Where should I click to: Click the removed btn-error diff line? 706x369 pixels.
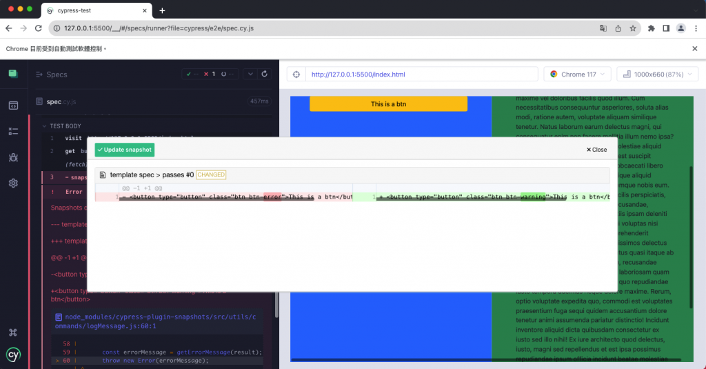click(224, 197)
